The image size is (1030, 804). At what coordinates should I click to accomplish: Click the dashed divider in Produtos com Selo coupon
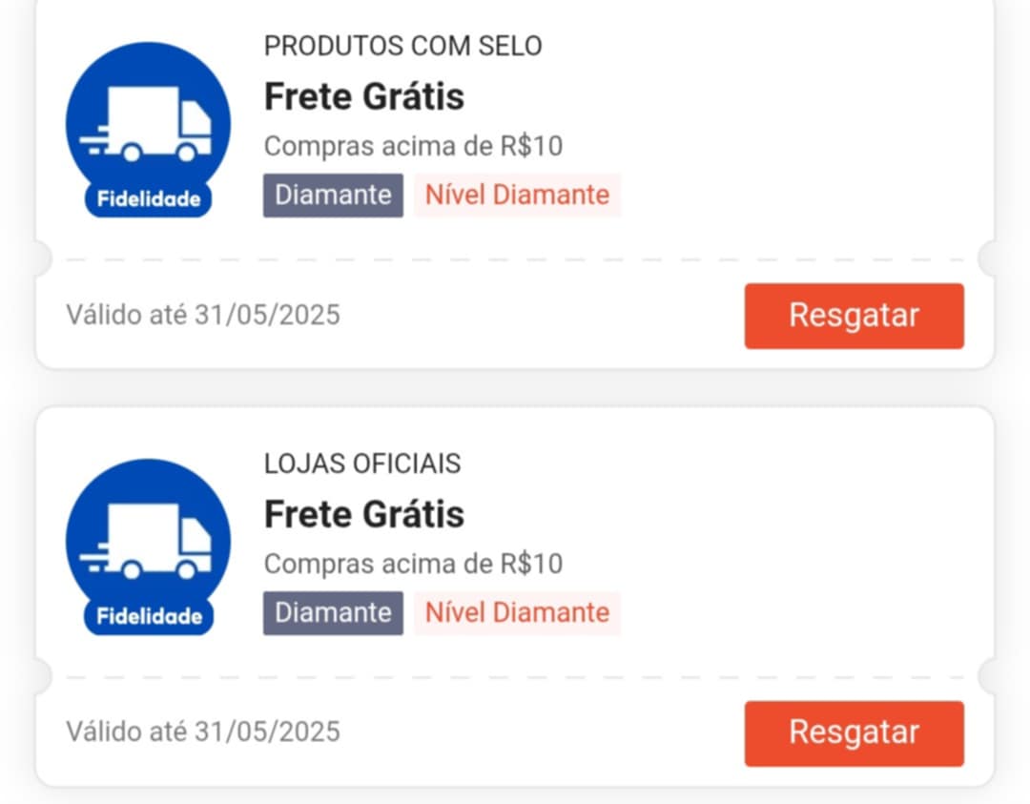point(514,260)
